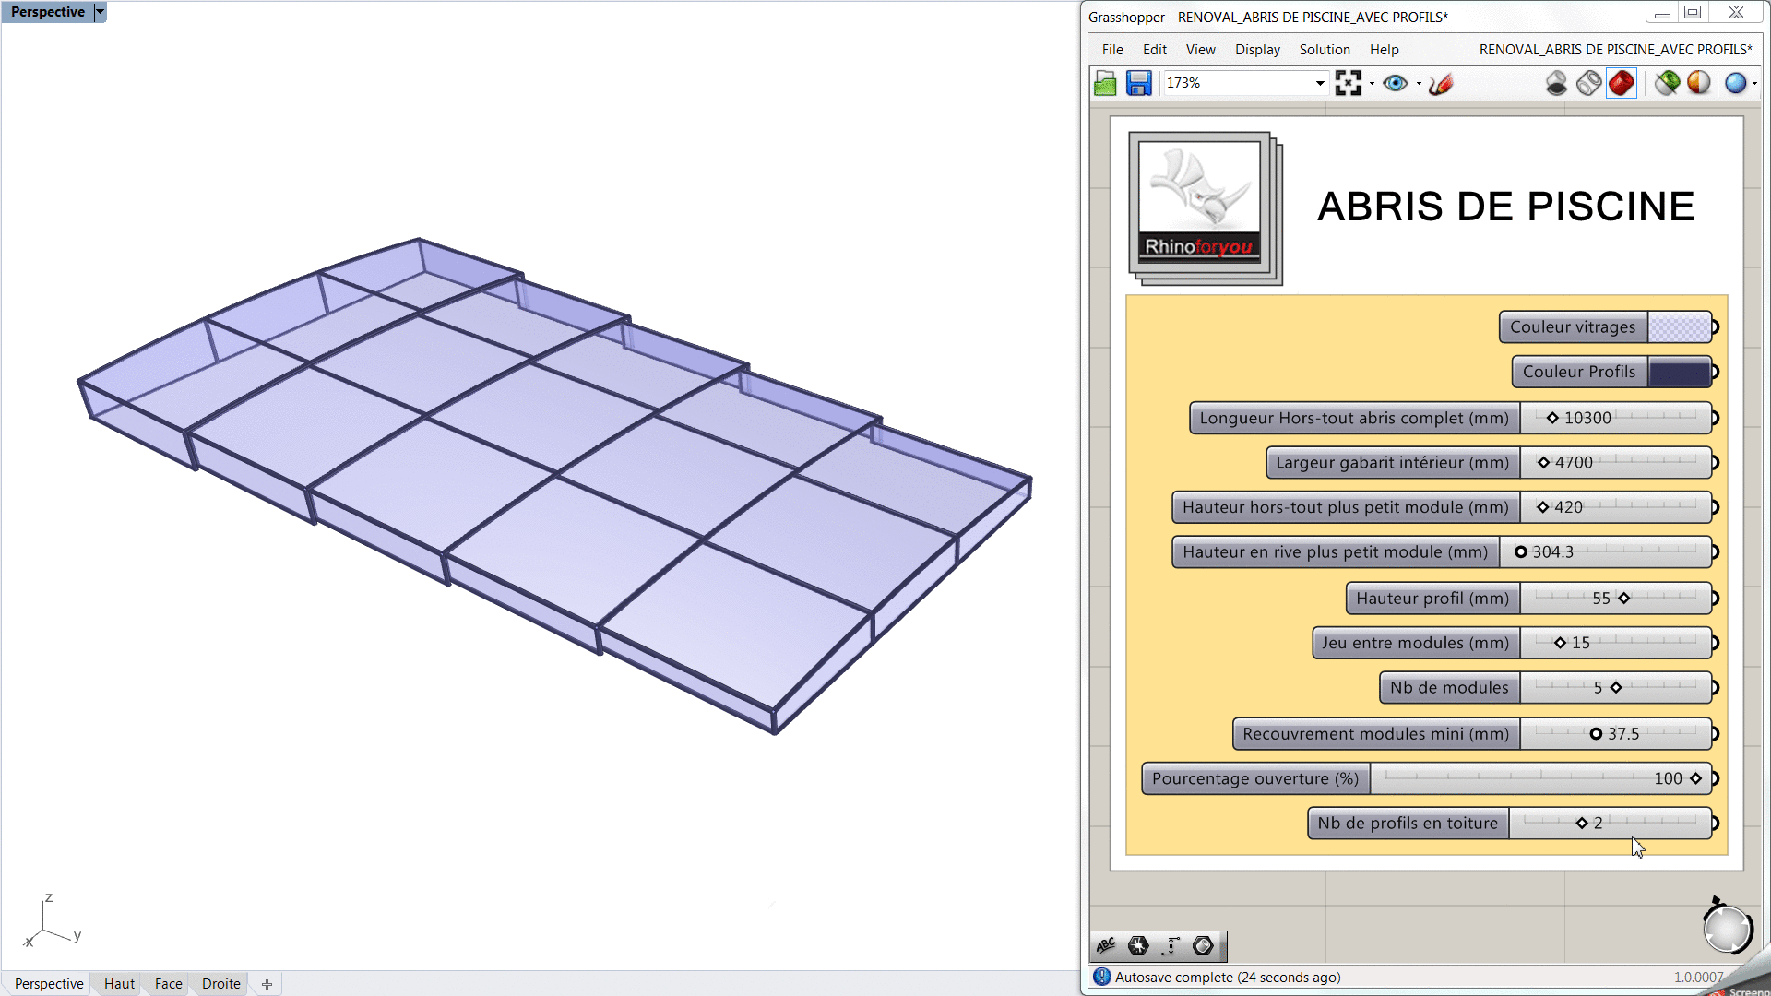This screenshot has width=1771, height=996.
Task: Click the Nb de modules slider
Action: pos(1615,688)
